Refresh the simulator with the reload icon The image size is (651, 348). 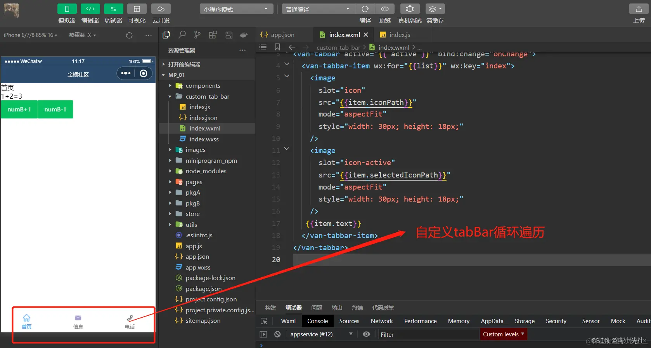(129, 35)
